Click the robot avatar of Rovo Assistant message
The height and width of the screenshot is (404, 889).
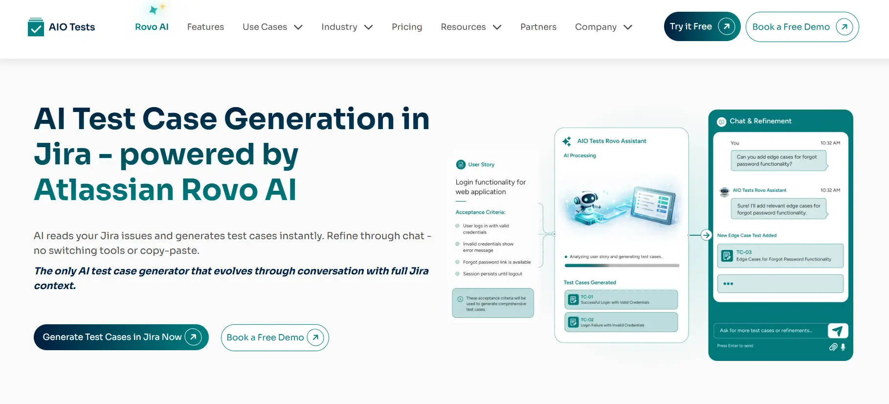point(724,192)
